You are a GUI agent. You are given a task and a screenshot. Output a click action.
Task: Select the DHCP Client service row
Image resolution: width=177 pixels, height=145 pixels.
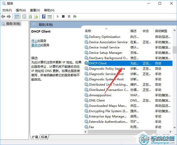click(x=128, y=63)
